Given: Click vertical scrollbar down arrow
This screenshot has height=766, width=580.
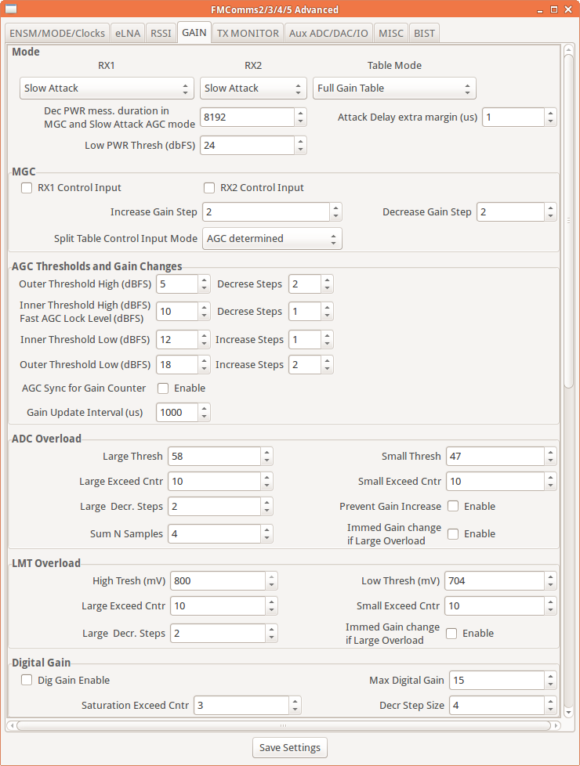Looking at the screenshot, I should [568, 712].
